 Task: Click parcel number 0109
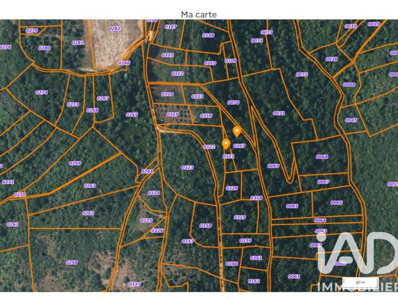coord(231,61)
